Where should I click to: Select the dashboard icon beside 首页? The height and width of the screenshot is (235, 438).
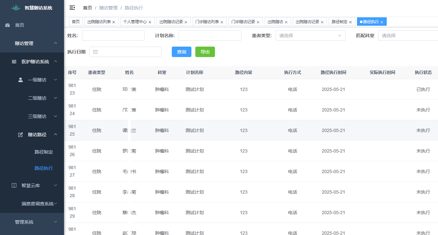7,25
